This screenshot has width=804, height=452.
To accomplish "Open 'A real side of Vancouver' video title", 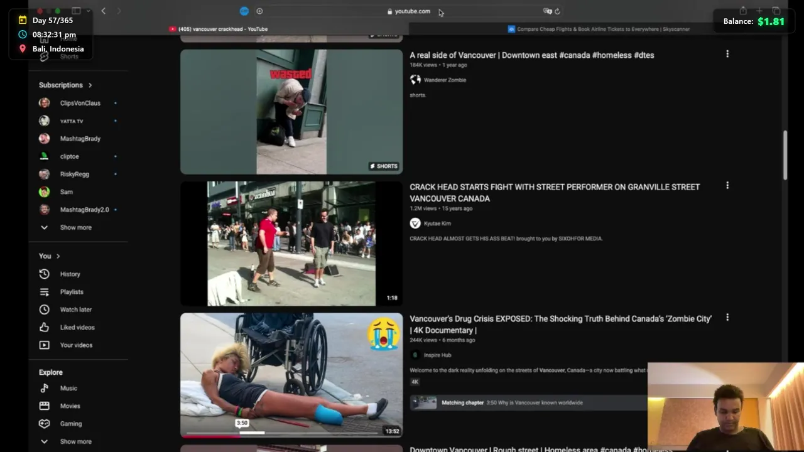I will pos(532,55).
